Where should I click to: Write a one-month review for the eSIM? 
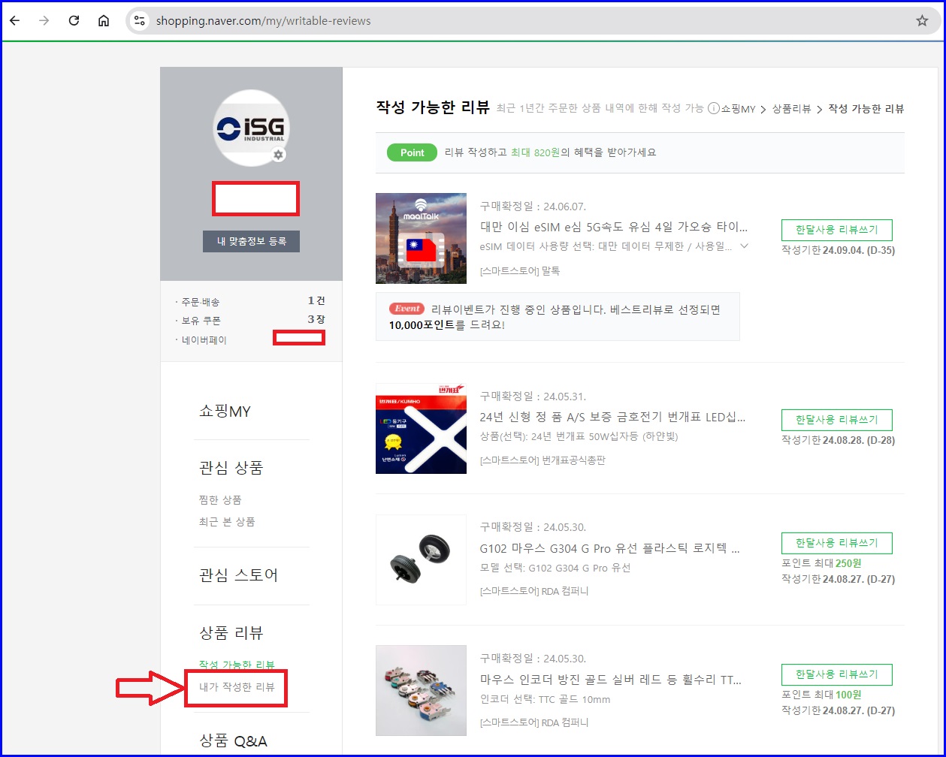(x=837, y=230)
